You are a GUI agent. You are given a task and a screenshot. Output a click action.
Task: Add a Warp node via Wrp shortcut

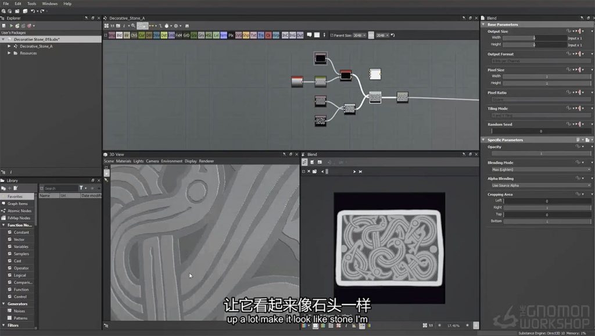276,35
